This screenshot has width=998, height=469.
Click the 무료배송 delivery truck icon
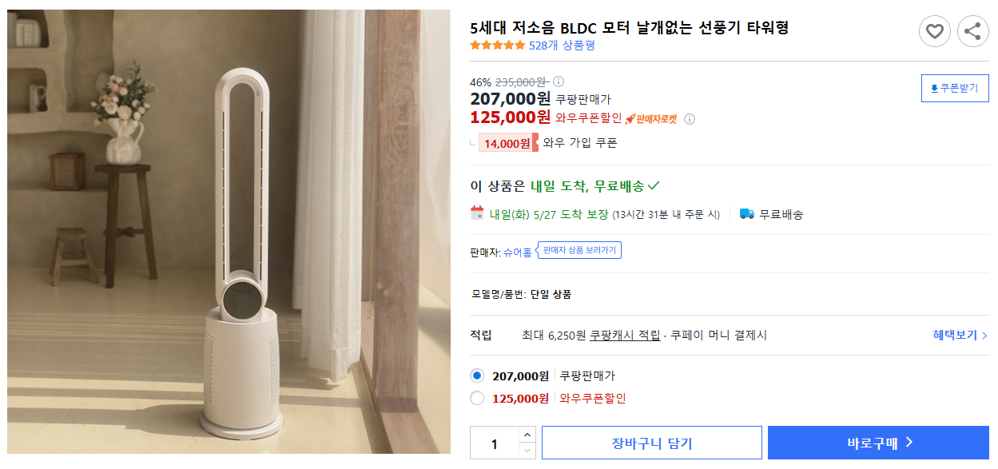(746, 214)
